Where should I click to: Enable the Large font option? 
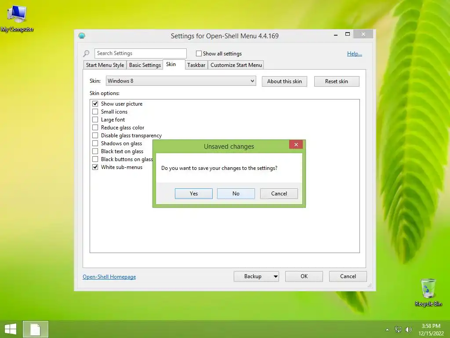click(x=95, y=120)
